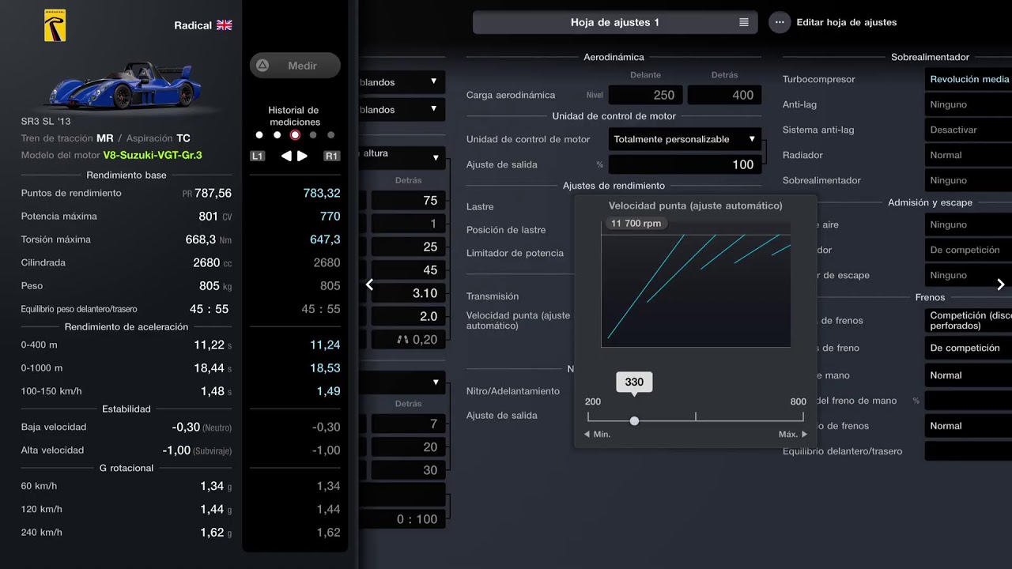Select the fourth measurement history dot
The height and width of the screenshot is (569, 1012).
point(313,135)
